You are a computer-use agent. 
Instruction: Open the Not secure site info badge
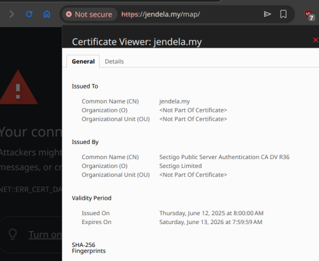(89, 15)
